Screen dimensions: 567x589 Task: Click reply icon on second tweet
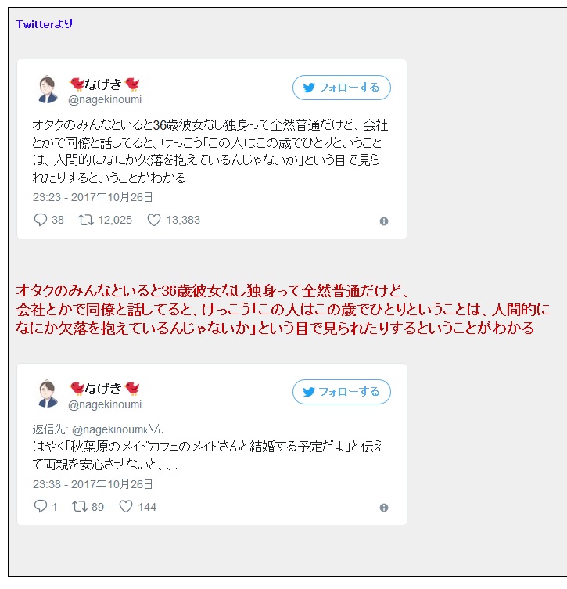40,506
